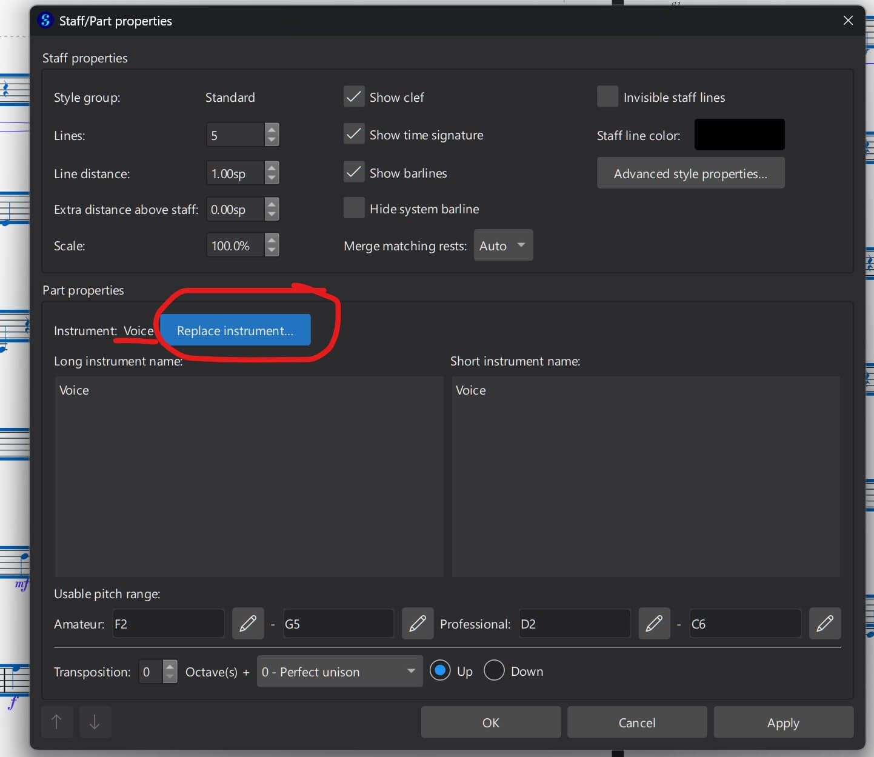Uncheck the Show clef checkbox
874x757 pixels.
click(x=354, y=97)
